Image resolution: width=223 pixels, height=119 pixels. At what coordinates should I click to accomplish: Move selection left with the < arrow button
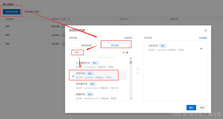tap(138, 73)
